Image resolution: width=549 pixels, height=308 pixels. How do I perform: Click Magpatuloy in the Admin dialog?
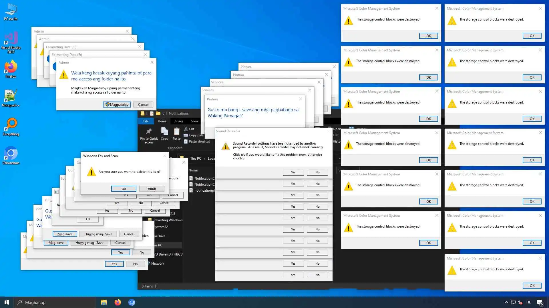117,105
